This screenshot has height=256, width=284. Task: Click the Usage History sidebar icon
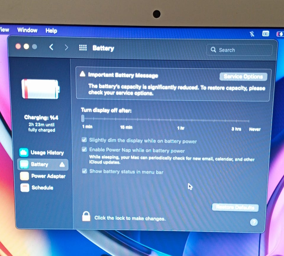(24, 153)
